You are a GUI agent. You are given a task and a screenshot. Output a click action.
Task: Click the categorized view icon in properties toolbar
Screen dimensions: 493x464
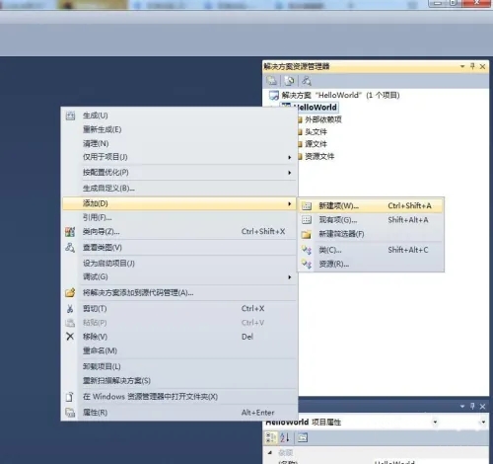(x=271, y=437)
